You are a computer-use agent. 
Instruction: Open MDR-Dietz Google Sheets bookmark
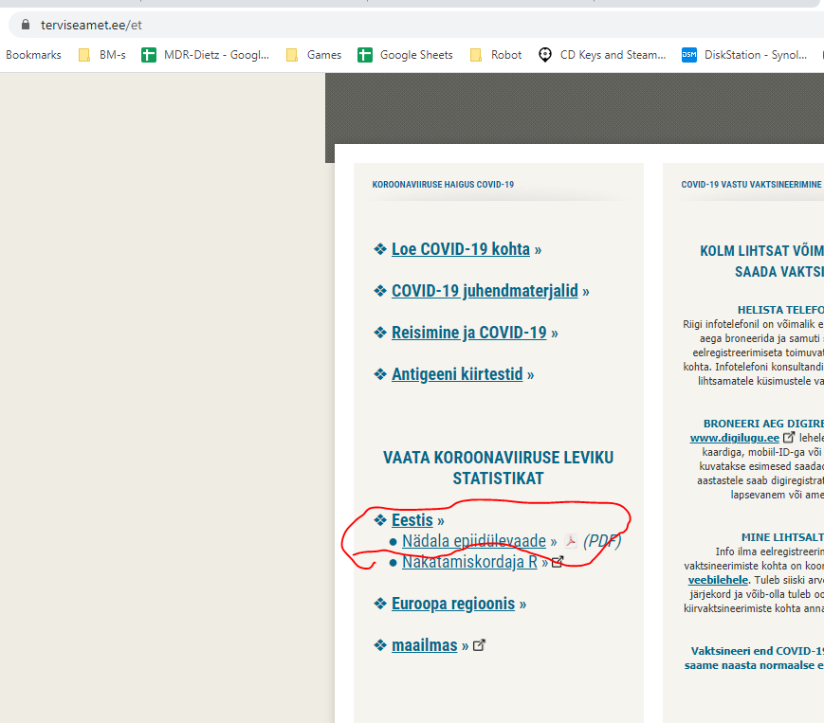pyautogui.click(x=206, y=55)
